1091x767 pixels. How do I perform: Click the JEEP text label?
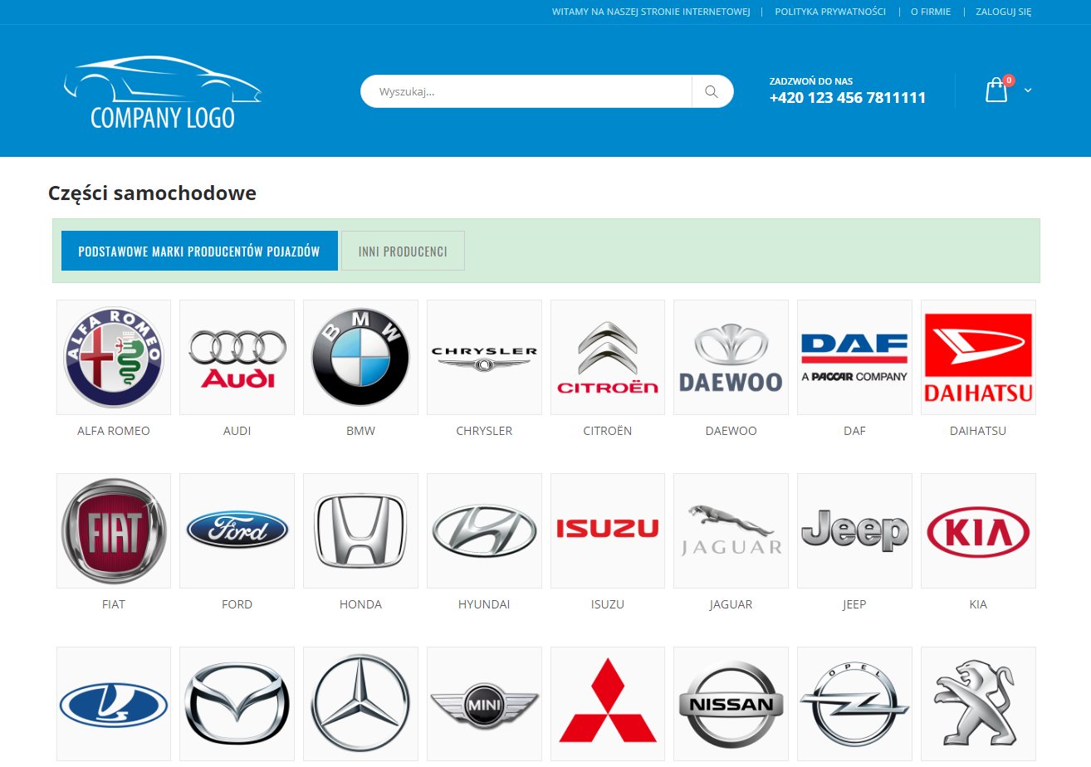[x=854, y=604]
